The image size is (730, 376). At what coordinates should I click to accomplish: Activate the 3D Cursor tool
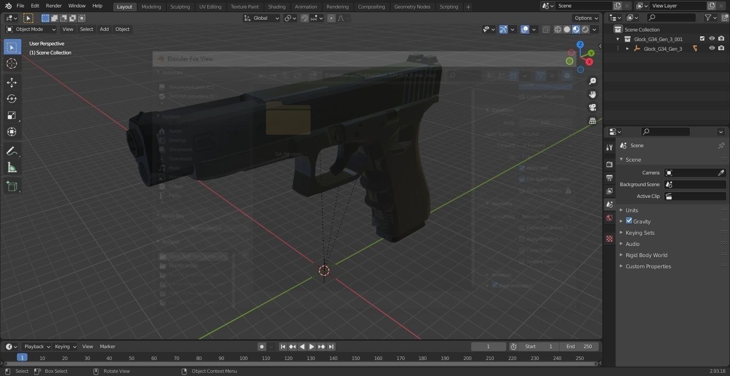pyautogui.click(x=12, y=63)
